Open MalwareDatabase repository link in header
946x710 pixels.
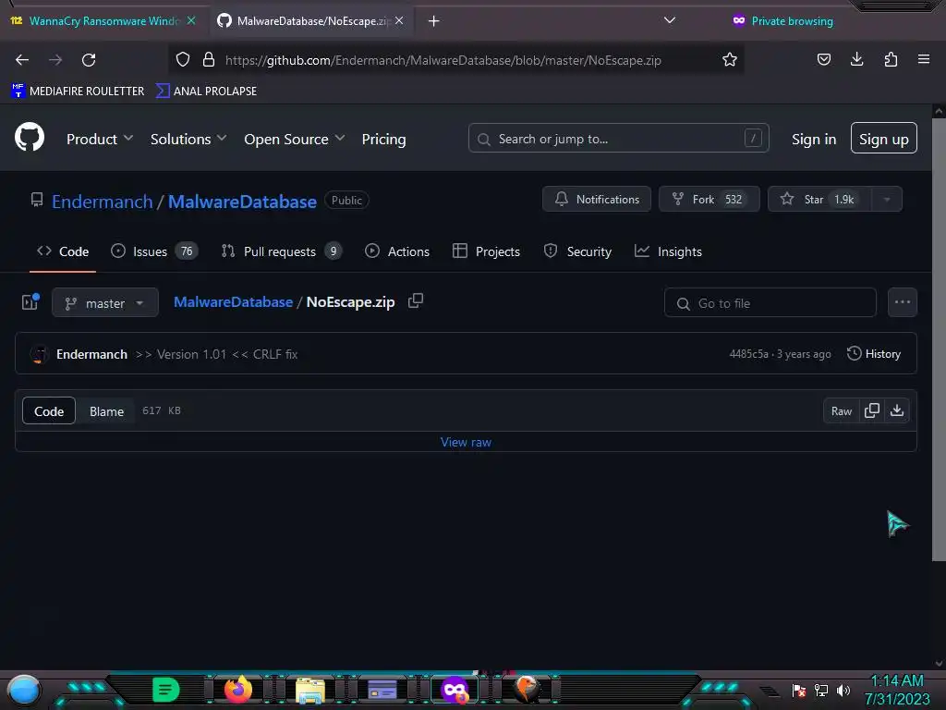242,202
